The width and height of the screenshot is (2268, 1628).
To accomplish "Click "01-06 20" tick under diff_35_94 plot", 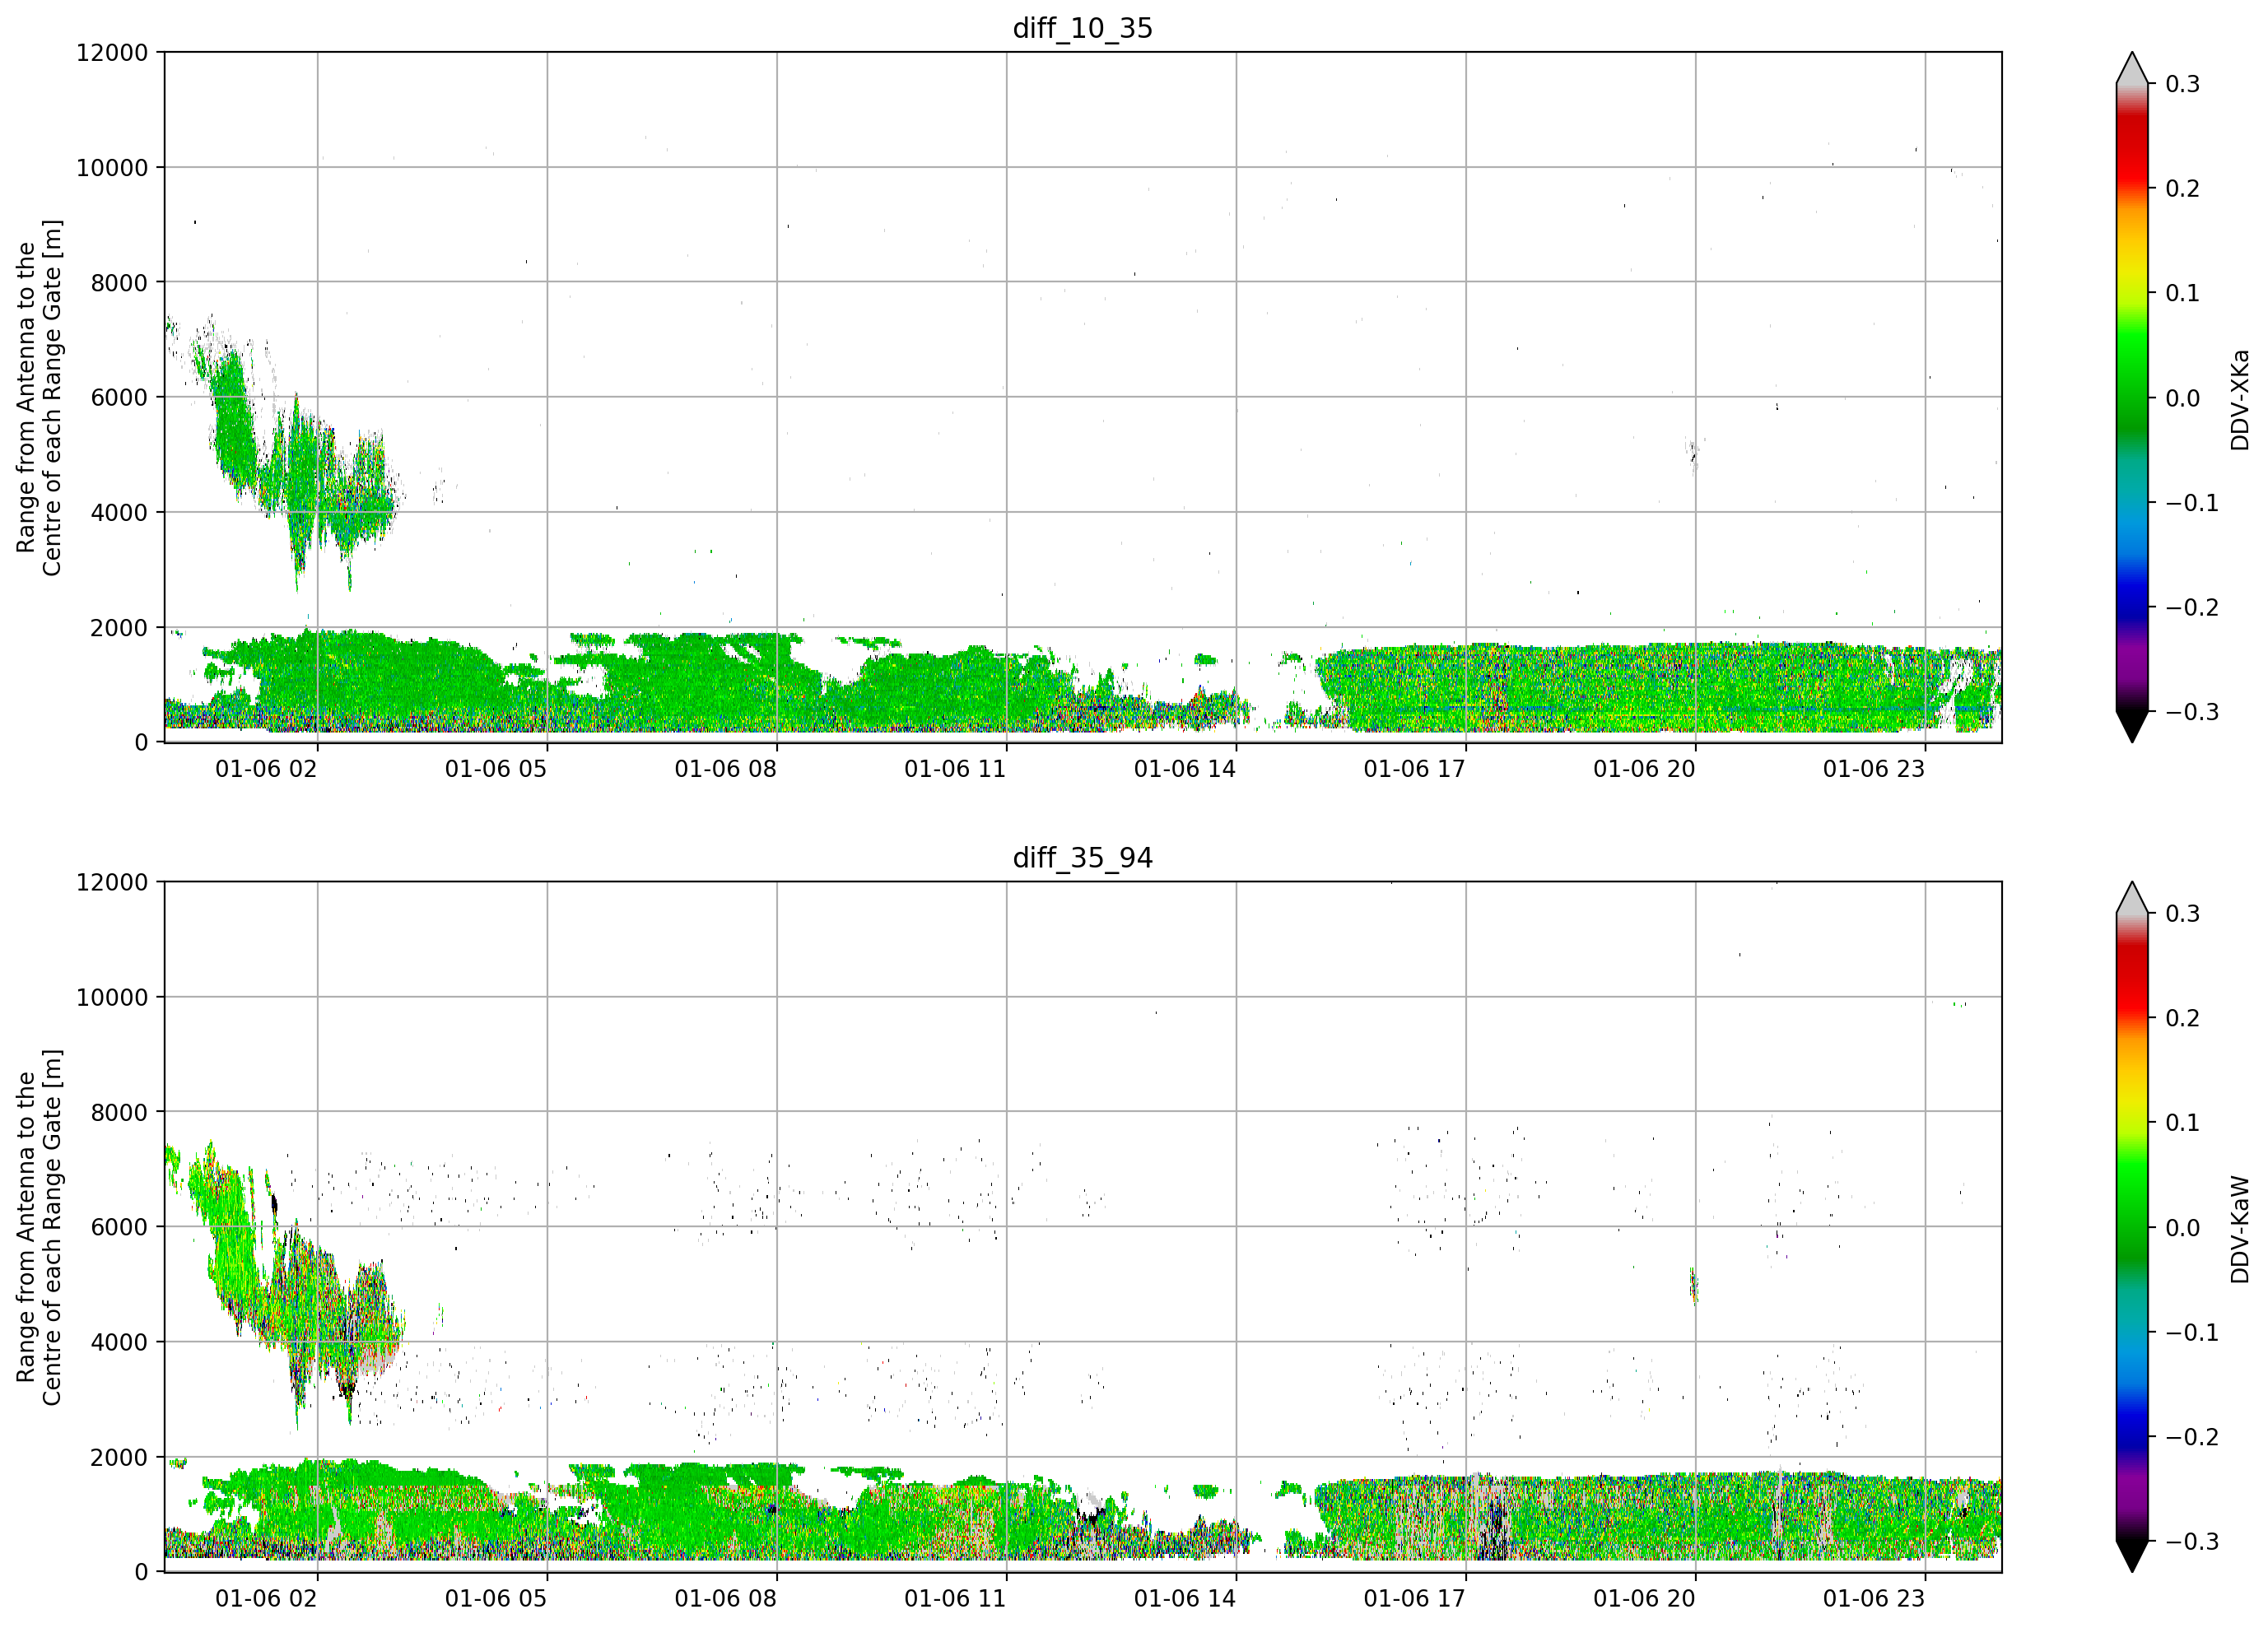I will [x=1644, y=1599].
